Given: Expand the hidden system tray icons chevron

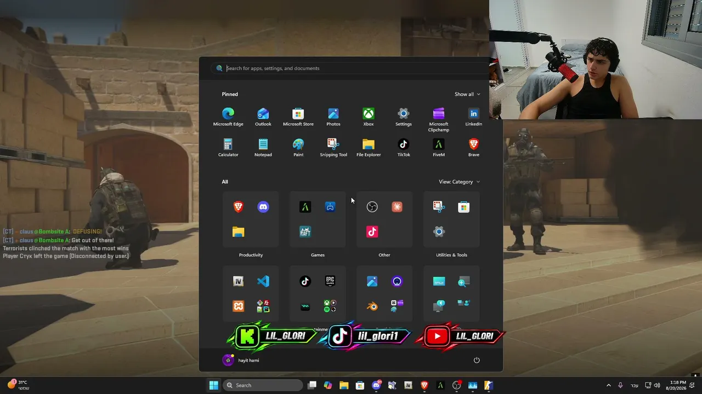Looking at the screenshot, I should tap(608, 385).
